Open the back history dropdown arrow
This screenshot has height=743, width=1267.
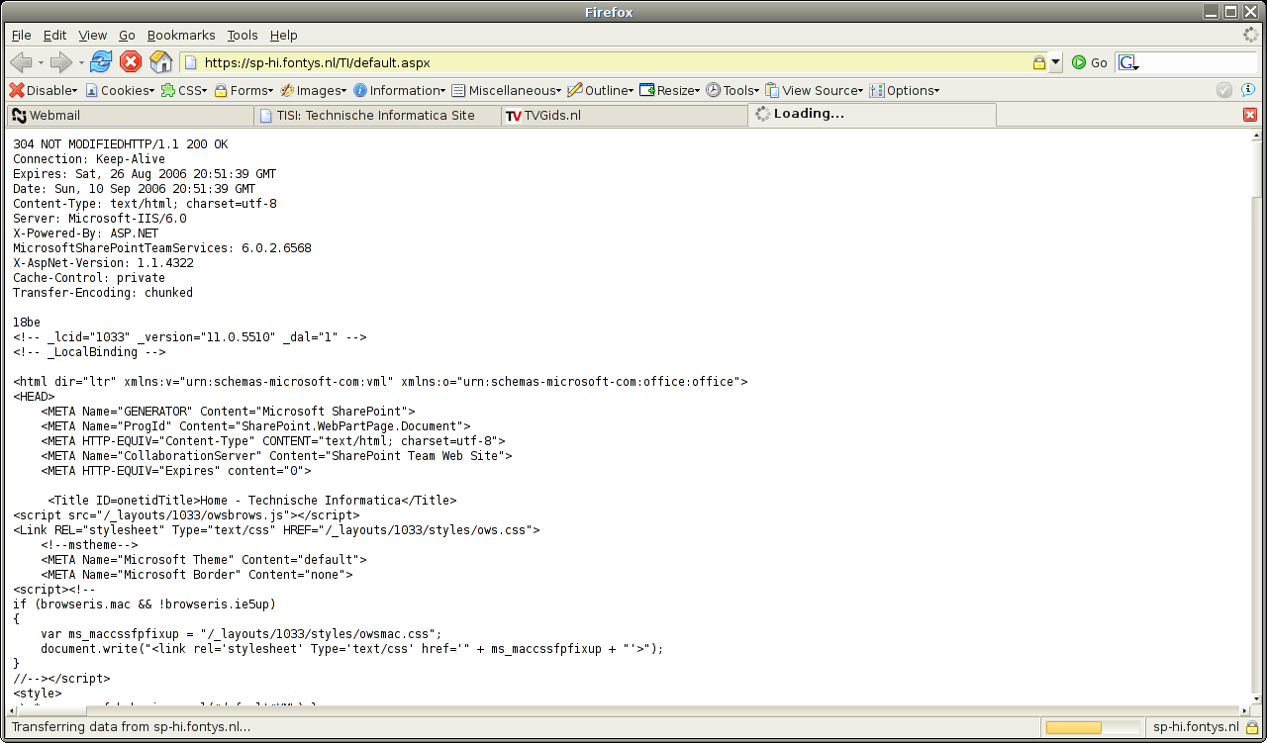41,62
